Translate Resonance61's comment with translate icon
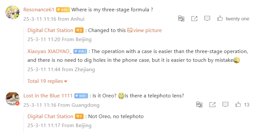This screenshot has width=256, height=132. tap(181, 18)
